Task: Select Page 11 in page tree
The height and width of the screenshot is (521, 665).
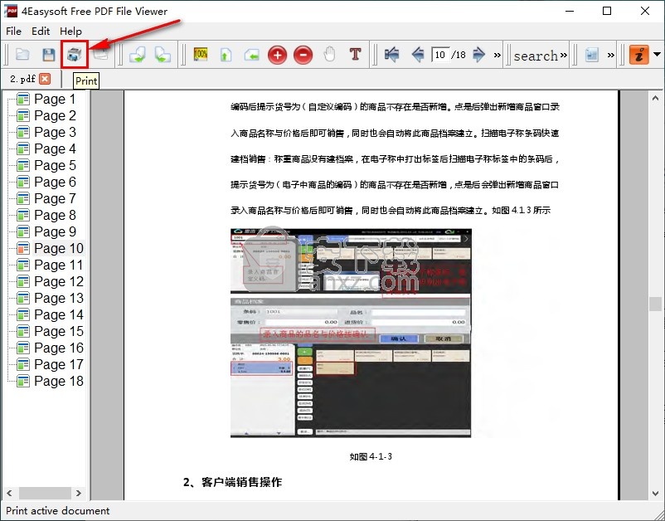Action: [59, 265]
